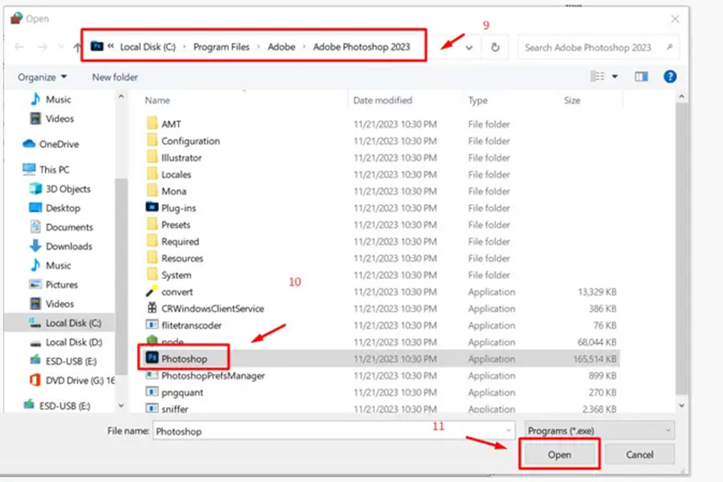Open the Recent locations dropdown arrow

point(61,47)
